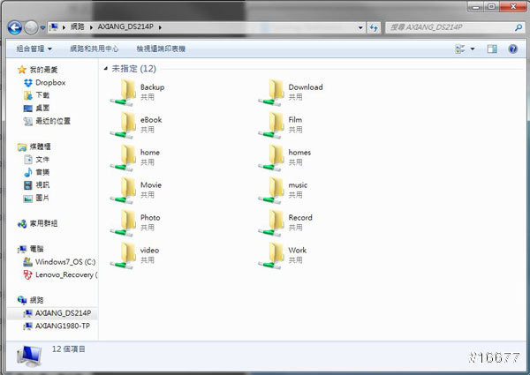This screenshot has height=375, width=530.
Task: Click 媒體櫃 libraries in sidebar
Action: (x=41, y=146)
